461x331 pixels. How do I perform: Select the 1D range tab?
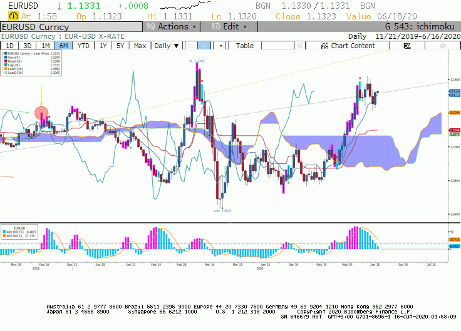pos(9,46)
